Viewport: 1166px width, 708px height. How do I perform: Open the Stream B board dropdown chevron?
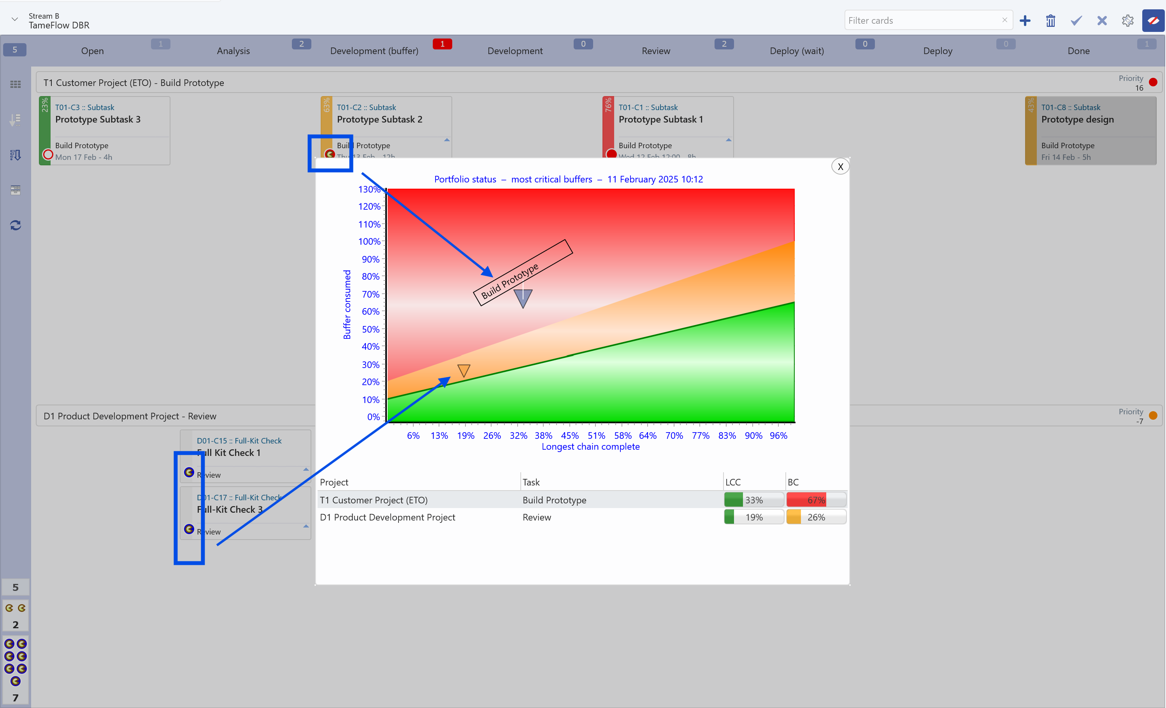click(x=15, y=19)
